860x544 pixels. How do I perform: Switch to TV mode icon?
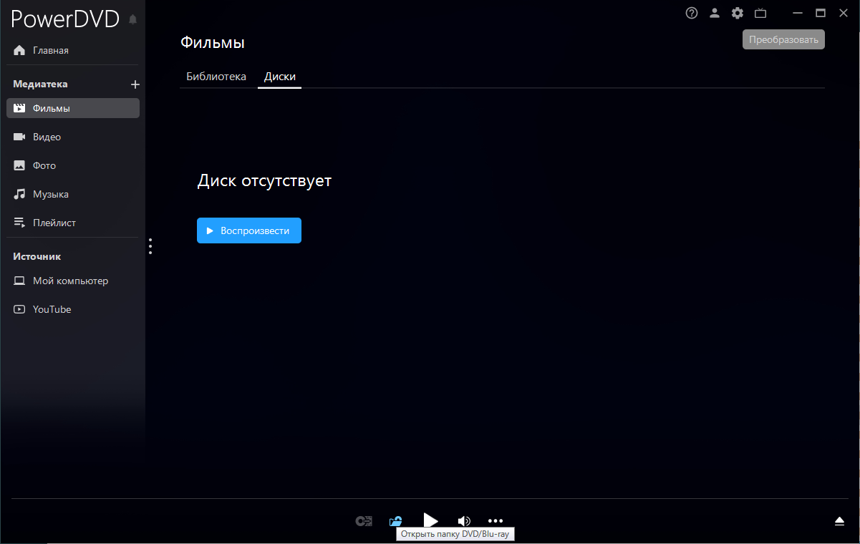click(x=760, y=13)
